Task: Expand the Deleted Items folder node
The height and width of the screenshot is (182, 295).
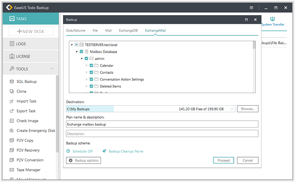Action: pos(87,86)
